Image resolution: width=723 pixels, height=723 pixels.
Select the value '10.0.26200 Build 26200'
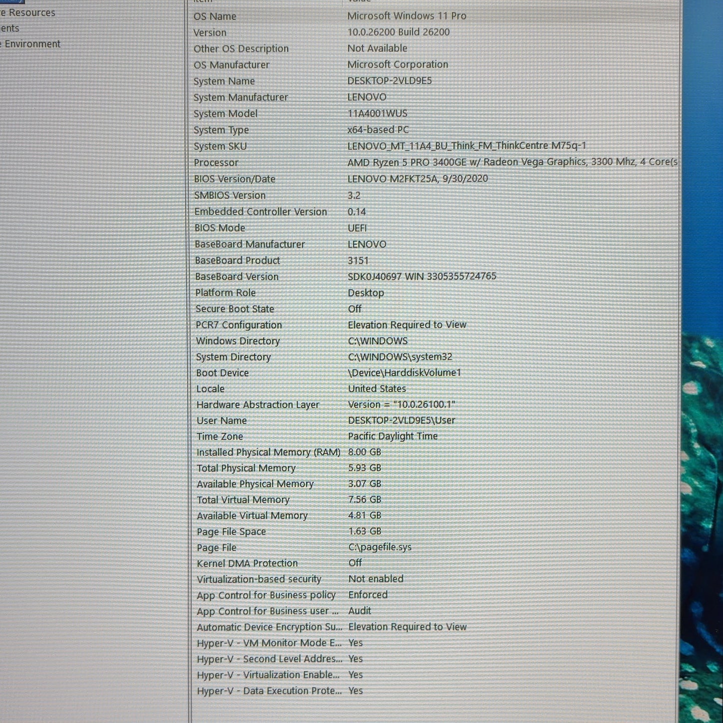399,32
